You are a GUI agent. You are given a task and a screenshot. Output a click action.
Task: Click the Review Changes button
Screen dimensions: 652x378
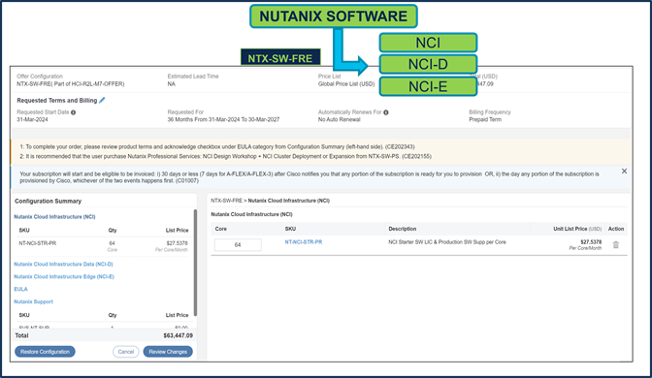[x=168, y=352]
